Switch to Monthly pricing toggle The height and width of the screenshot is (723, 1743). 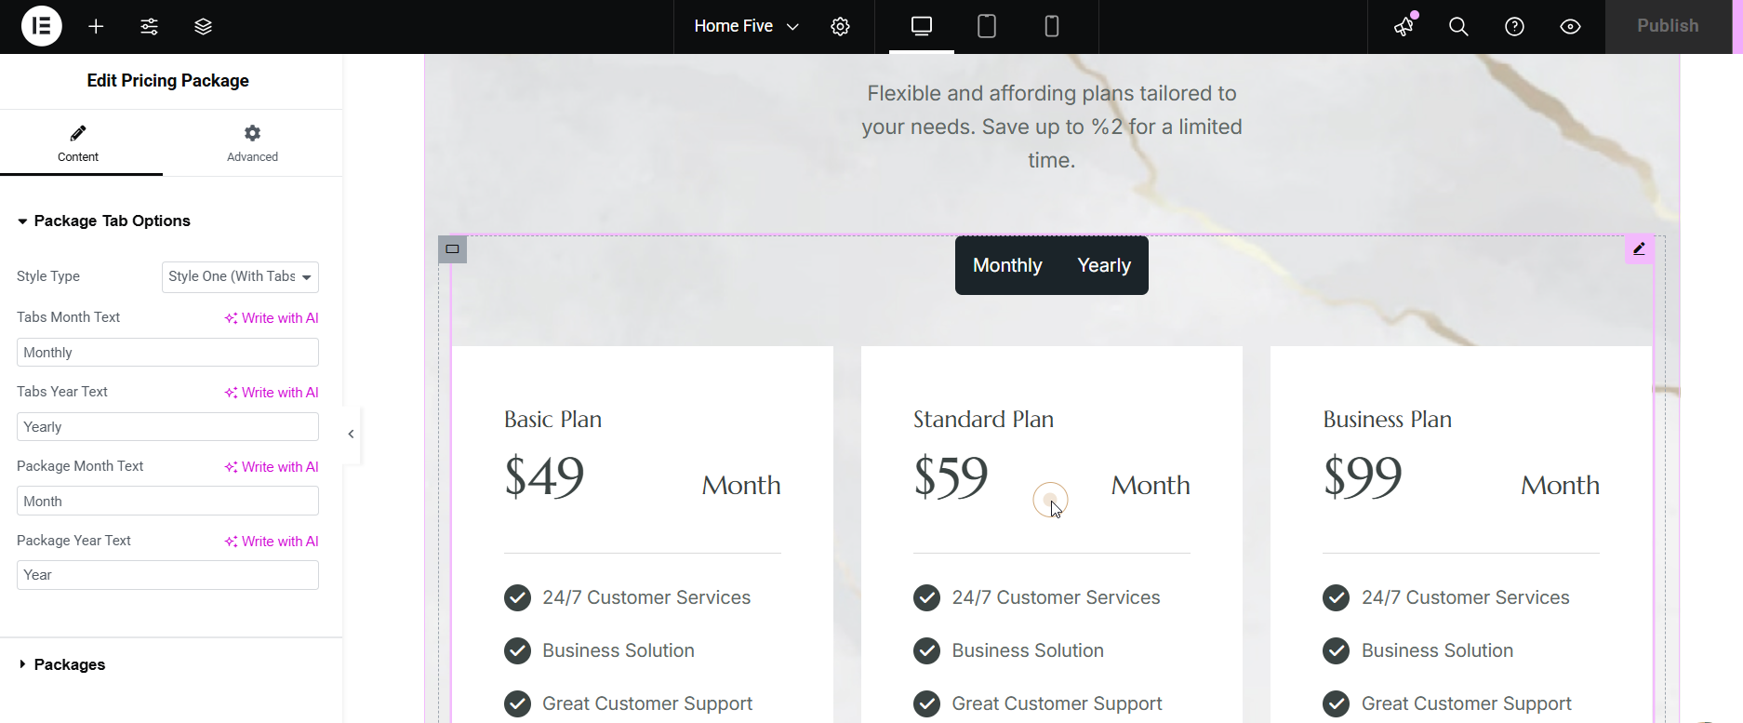tap(1006, 266)
